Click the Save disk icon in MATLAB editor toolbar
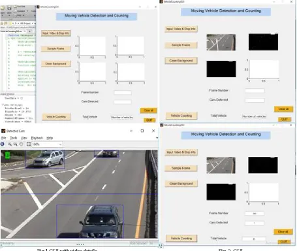The image size is (297, 251). tap(9, 8)
